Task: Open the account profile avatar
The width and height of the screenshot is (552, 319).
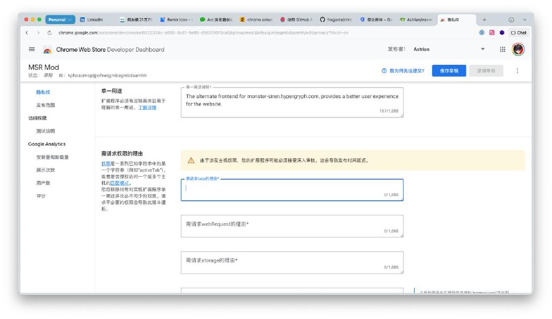Action: pos(518,49)
